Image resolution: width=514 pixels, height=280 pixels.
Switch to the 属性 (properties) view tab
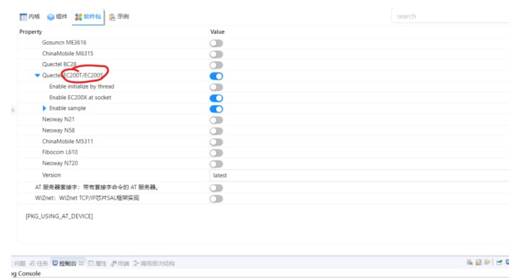tap(97, 263)
